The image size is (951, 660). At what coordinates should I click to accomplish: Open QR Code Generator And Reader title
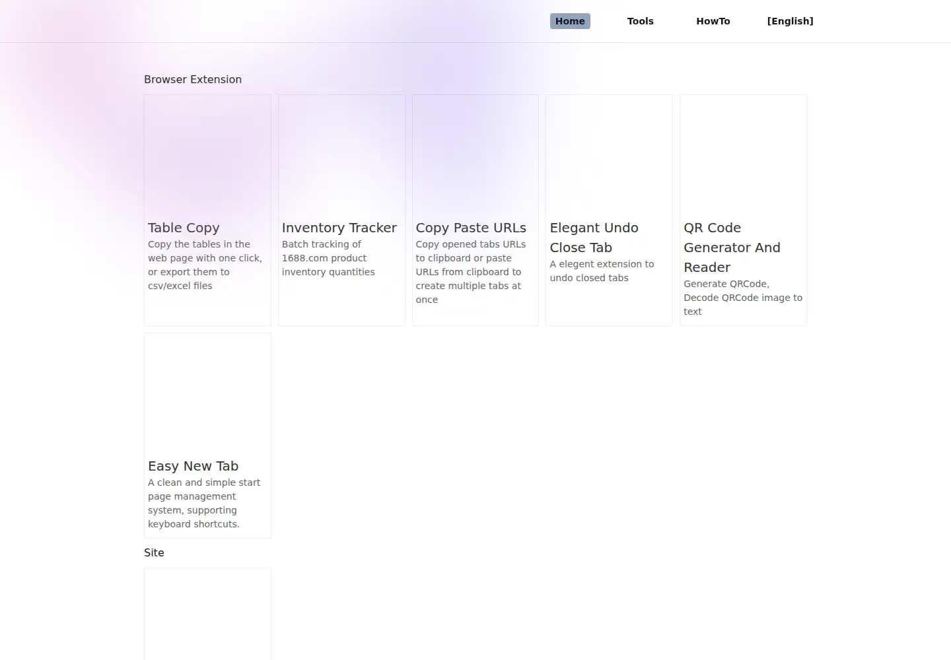pos(732,247)
